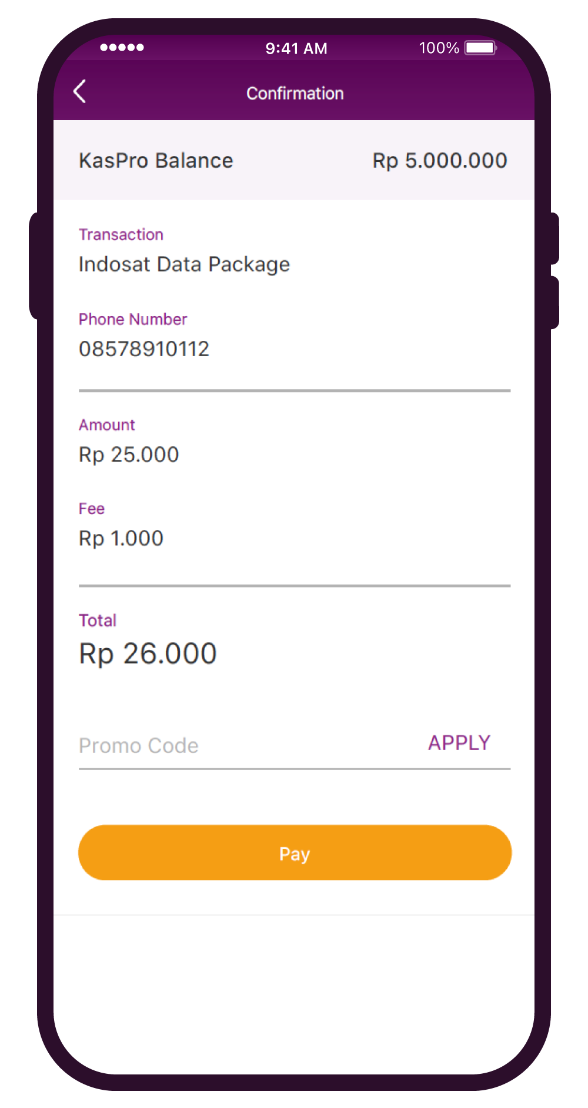The height and width of the screenshot is (1108, 588).
Task: Click the signal strength dots
Action: click(122, 48)
